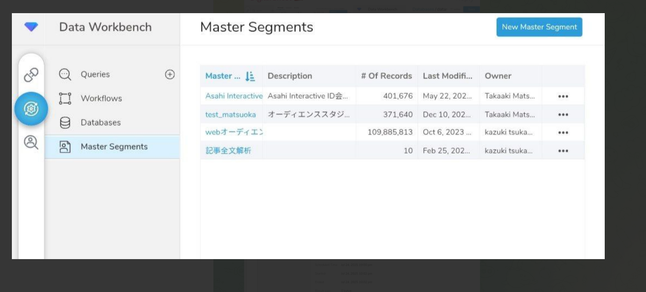The height and width of the screenshot is (292, 646).
Task: Expand actions menu for 記事全文解析 row
Action: pyautogui.click(x=563, y=151)
